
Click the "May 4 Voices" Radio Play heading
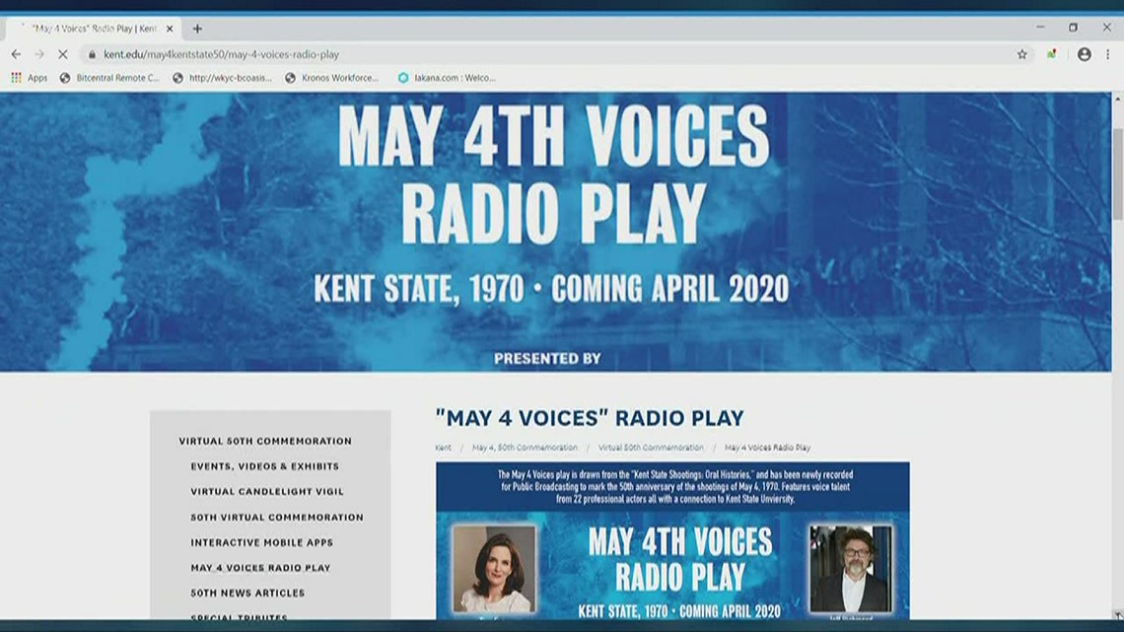[x=590, y=418]
